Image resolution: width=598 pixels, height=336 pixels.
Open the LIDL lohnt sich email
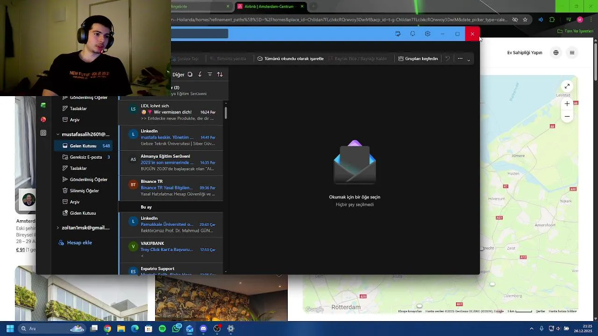[171, 112]
